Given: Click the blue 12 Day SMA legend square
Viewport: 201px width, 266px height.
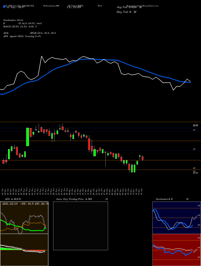Looking at the screenshot, I should [x=4, y=6].
